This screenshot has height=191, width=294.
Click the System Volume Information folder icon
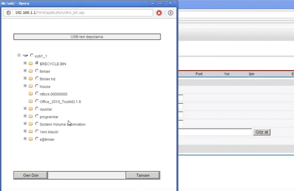(x=31, y=124)
